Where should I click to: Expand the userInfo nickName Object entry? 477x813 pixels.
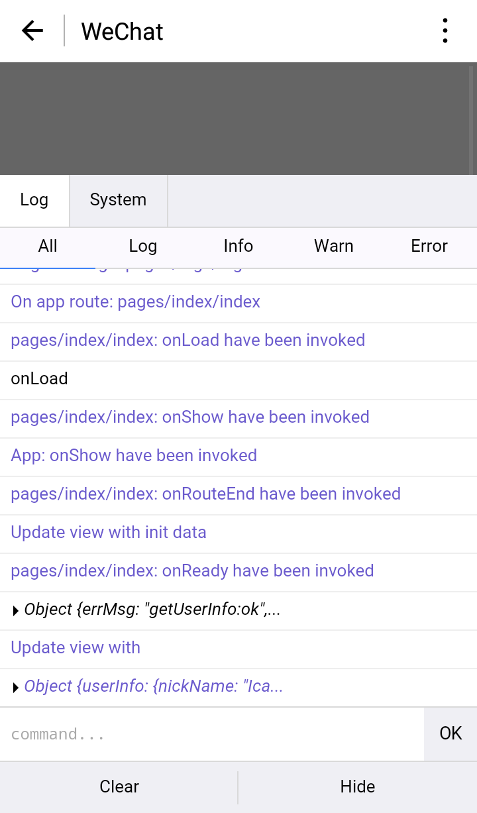[x=16, y=687]
